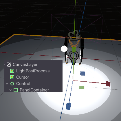Click the Control node circle icon
Screen dimensions: 121x121
point(12,84)
